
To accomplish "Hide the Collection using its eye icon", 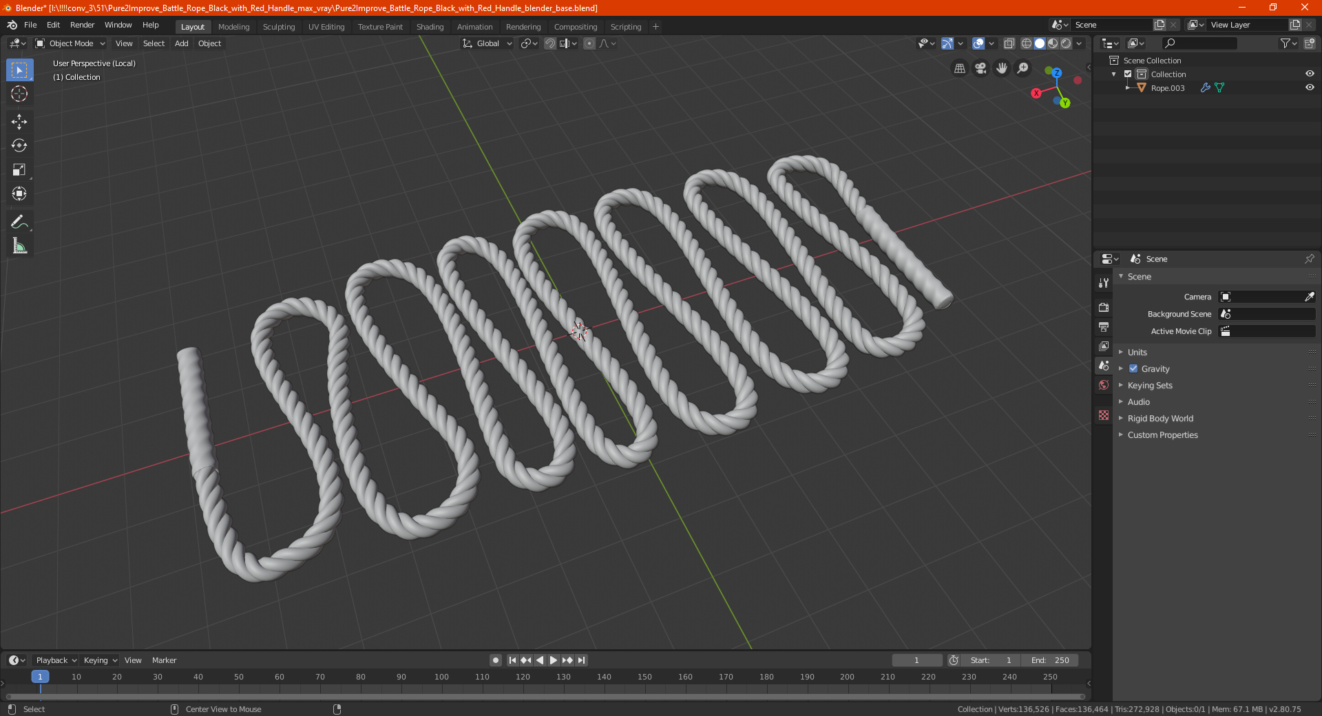I will pos(1310,74).
